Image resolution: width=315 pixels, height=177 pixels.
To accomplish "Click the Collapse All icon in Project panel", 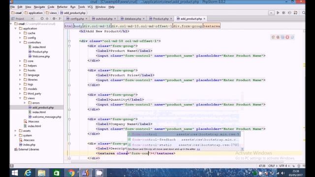I will [x=47, y=19].
